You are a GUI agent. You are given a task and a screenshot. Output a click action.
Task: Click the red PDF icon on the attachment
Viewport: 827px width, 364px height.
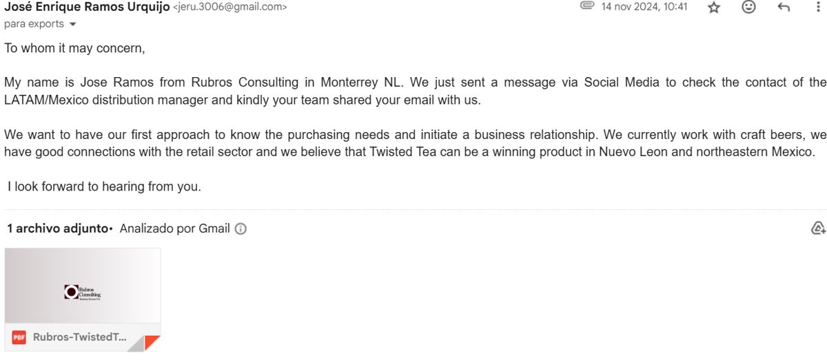[19, 337]
